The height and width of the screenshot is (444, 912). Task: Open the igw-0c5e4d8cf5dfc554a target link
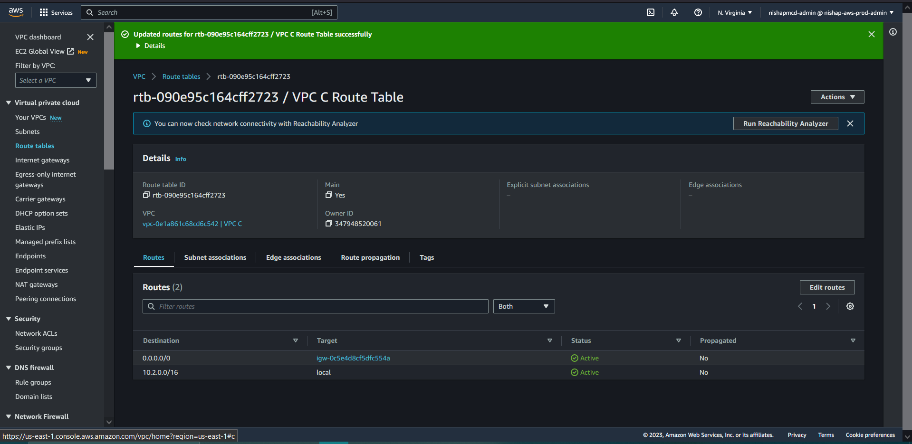tap(353, 358)
